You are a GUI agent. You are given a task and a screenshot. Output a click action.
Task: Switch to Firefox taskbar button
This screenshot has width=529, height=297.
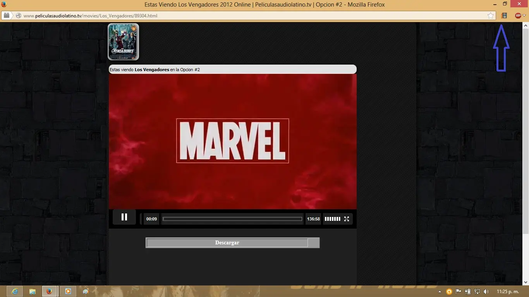click(50, 291)
